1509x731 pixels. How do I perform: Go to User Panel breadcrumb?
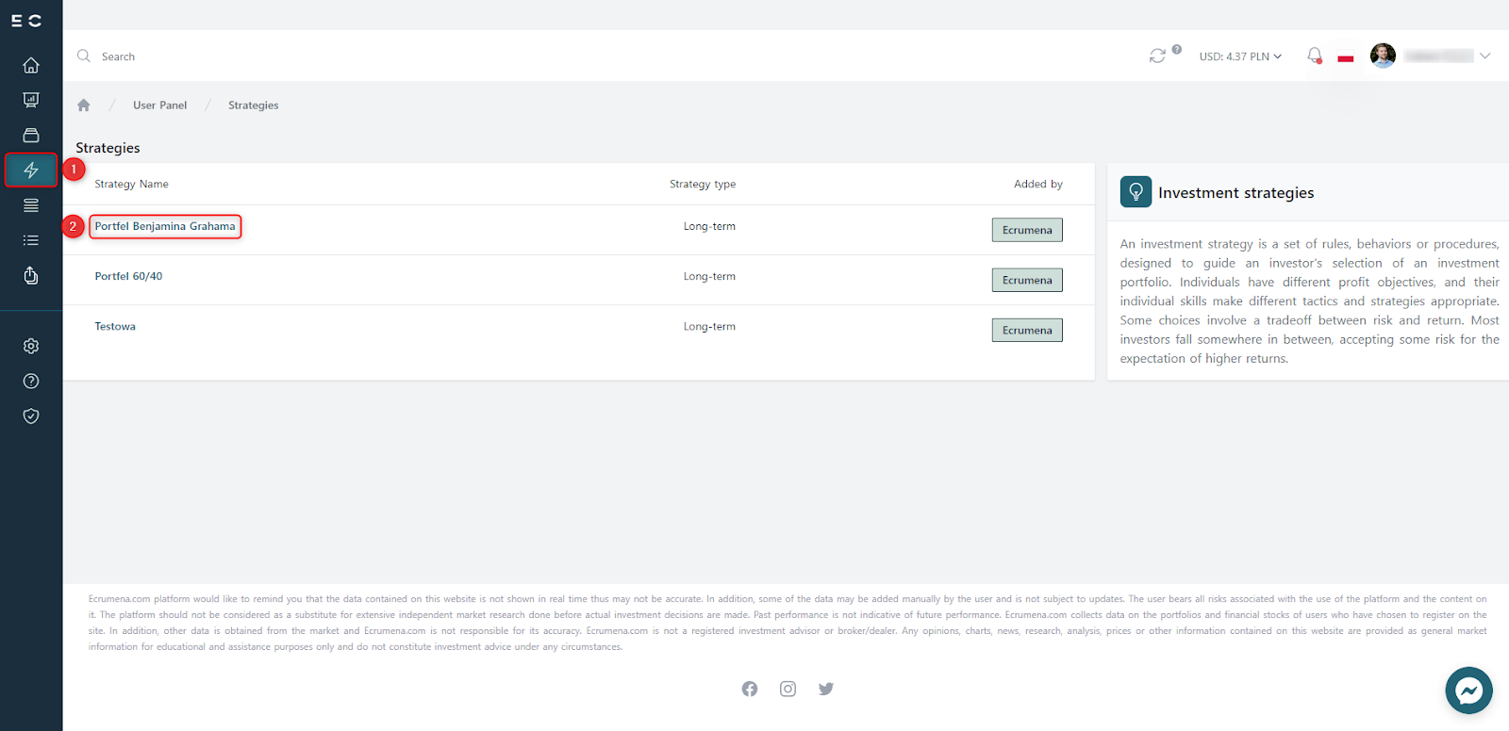pos(159,106)
